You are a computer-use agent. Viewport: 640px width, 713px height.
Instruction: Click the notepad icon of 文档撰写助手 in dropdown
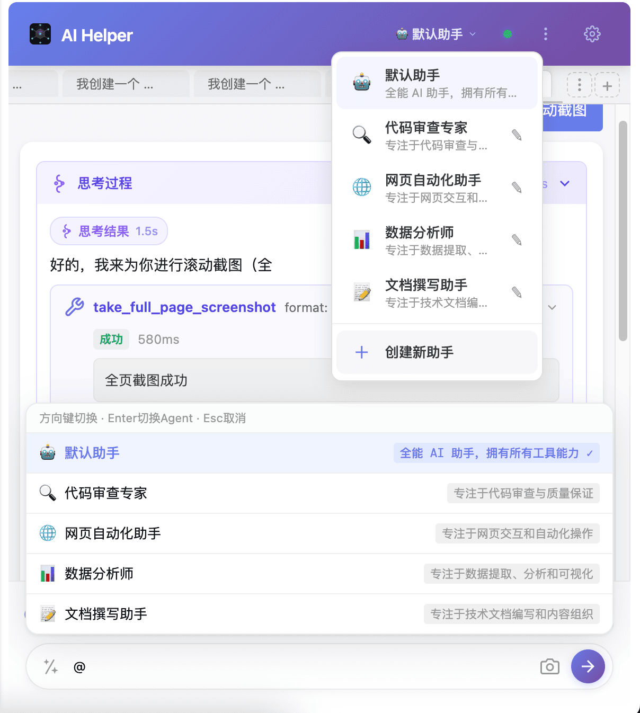[362, 292]
